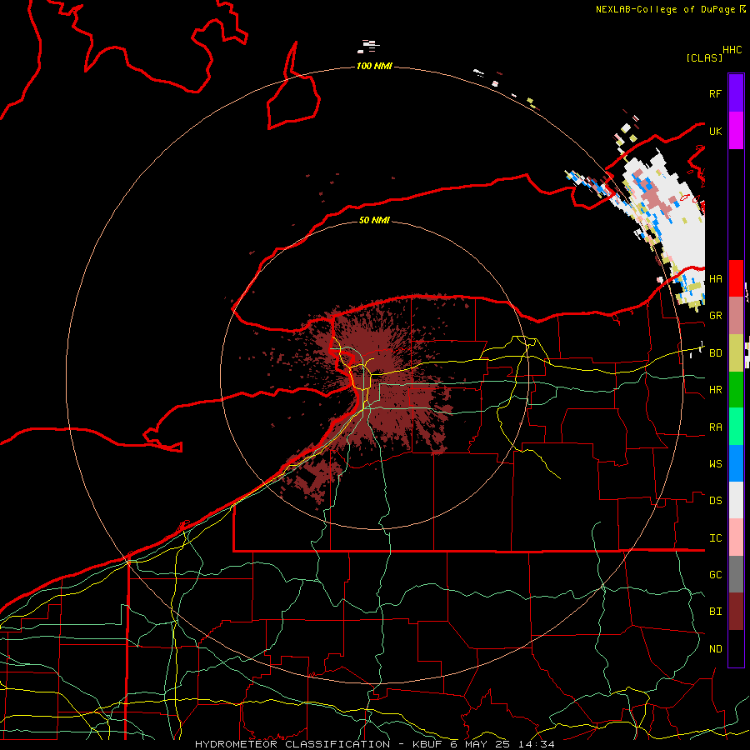Image resolution: width=750 pixels, height=750 pixels.
Task: Click the GR legend label
Action: coord(715,316)
